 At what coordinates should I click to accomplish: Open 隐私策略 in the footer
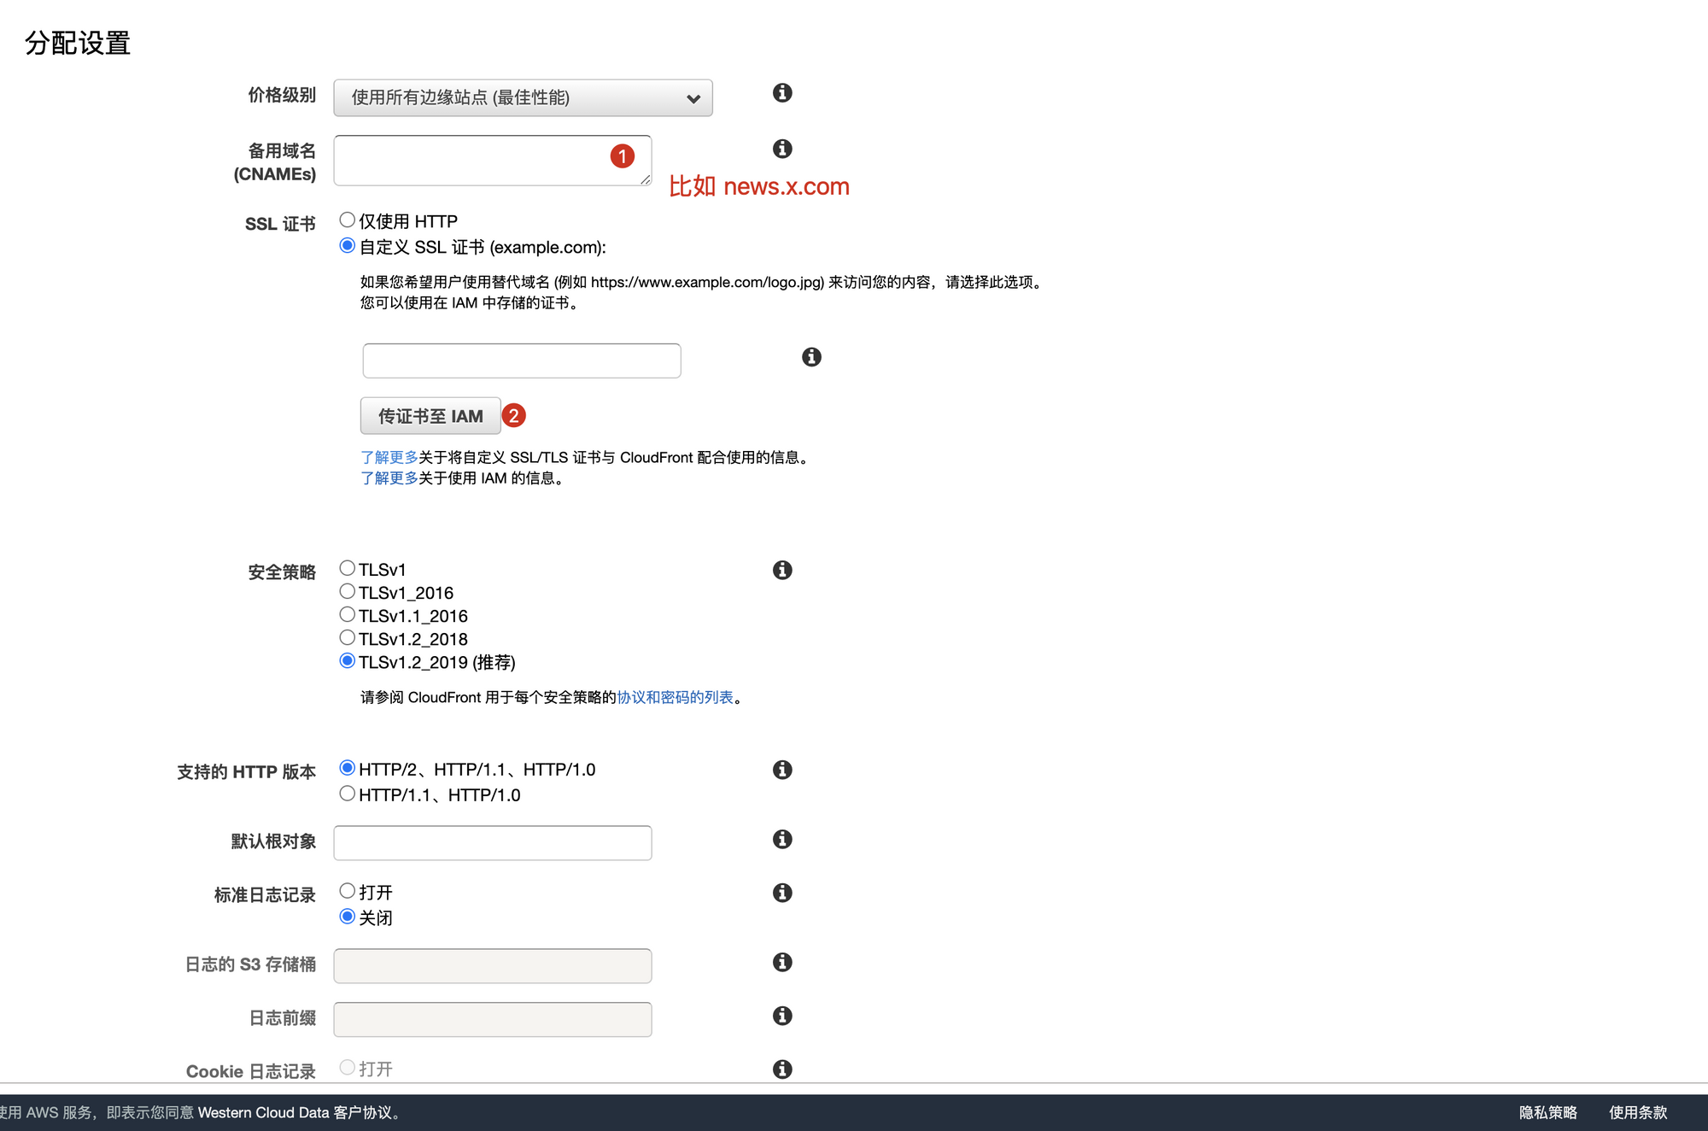coord(1547,1112)
